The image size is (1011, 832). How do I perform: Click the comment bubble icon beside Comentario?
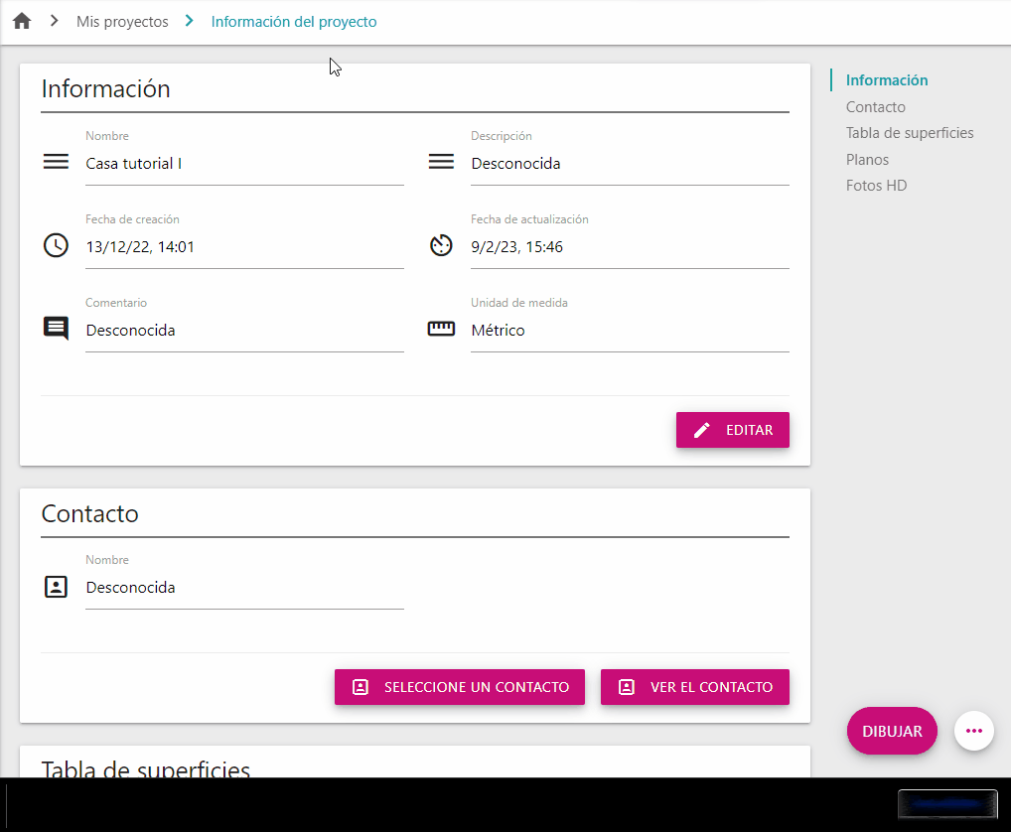coord(56,329)
